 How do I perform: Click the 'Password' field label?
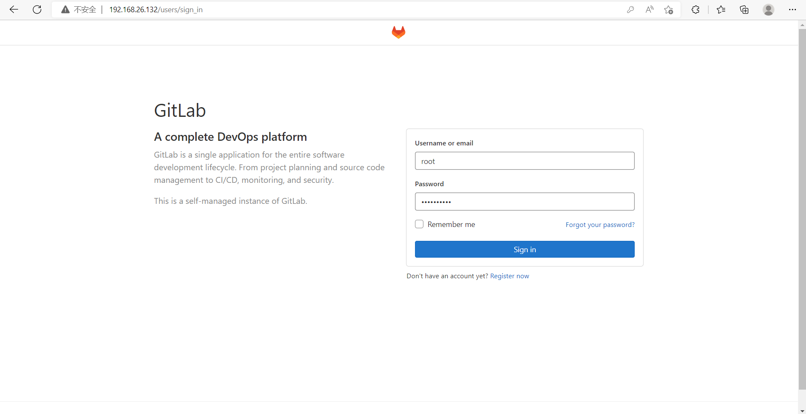[429, 184]
